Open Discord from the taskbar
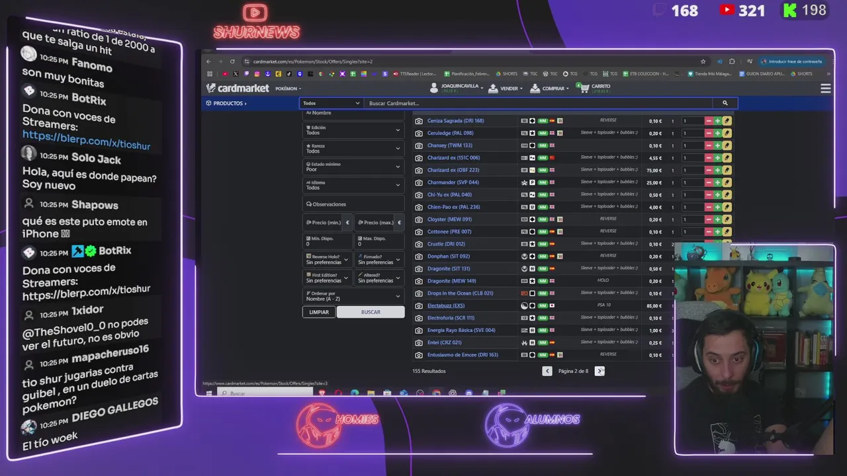The image size is (847, 476). [469, 393]
